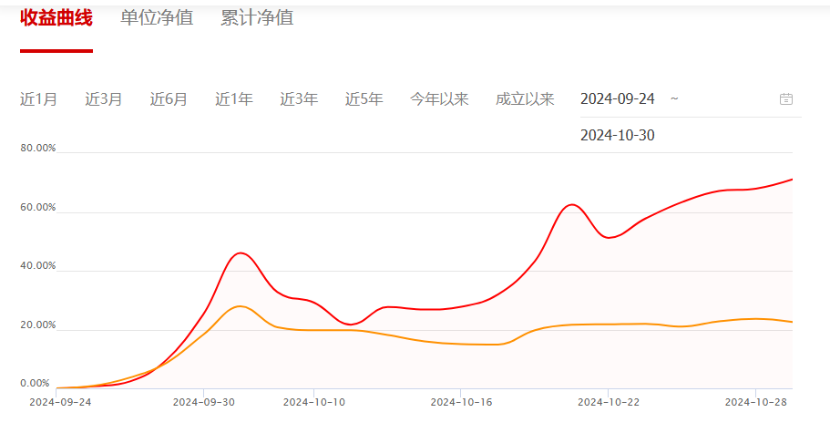The image size is (830, 433).
Task: Open the calendar date picker icon
Action: click(786, 99)
